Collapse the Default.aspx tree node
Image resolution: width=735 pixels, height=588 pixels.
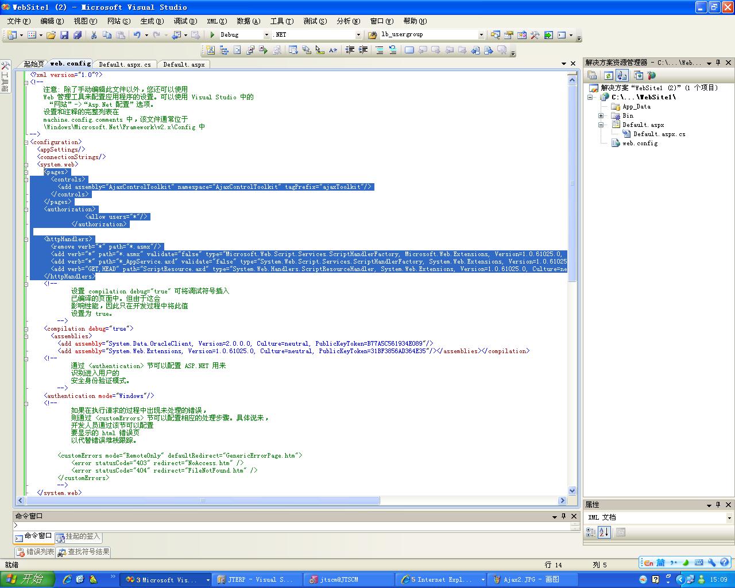click(x=601, y=125)
